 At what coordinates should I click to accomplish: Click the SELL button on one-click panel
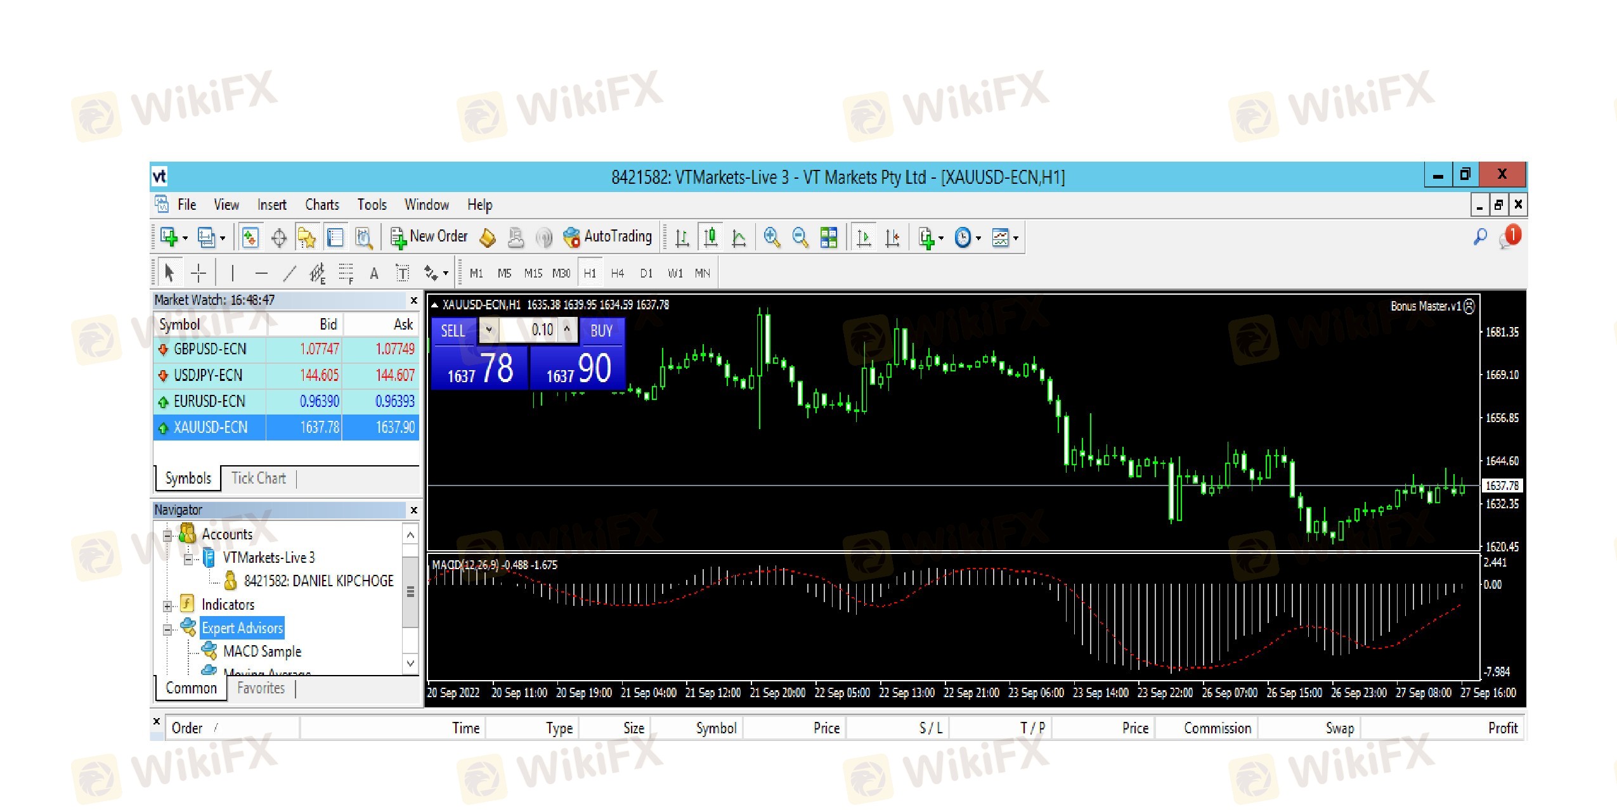[453, 331]
